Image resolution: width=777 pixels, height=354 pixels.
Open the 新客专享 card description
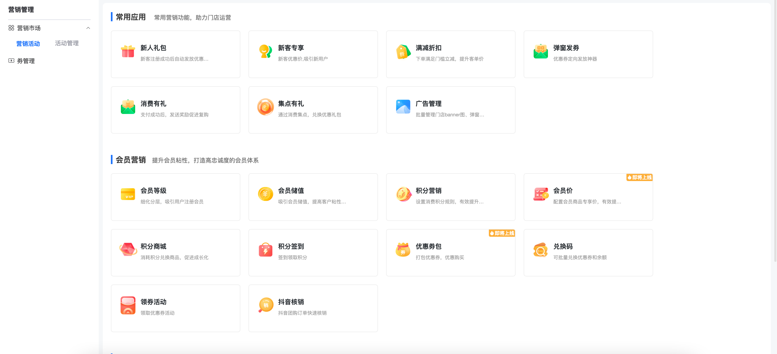(302, 59)
